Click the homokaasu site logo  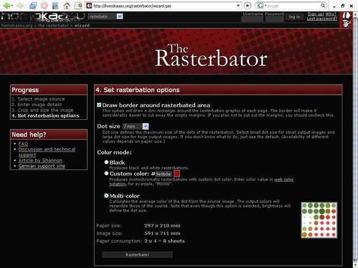[x=43, y=17]
